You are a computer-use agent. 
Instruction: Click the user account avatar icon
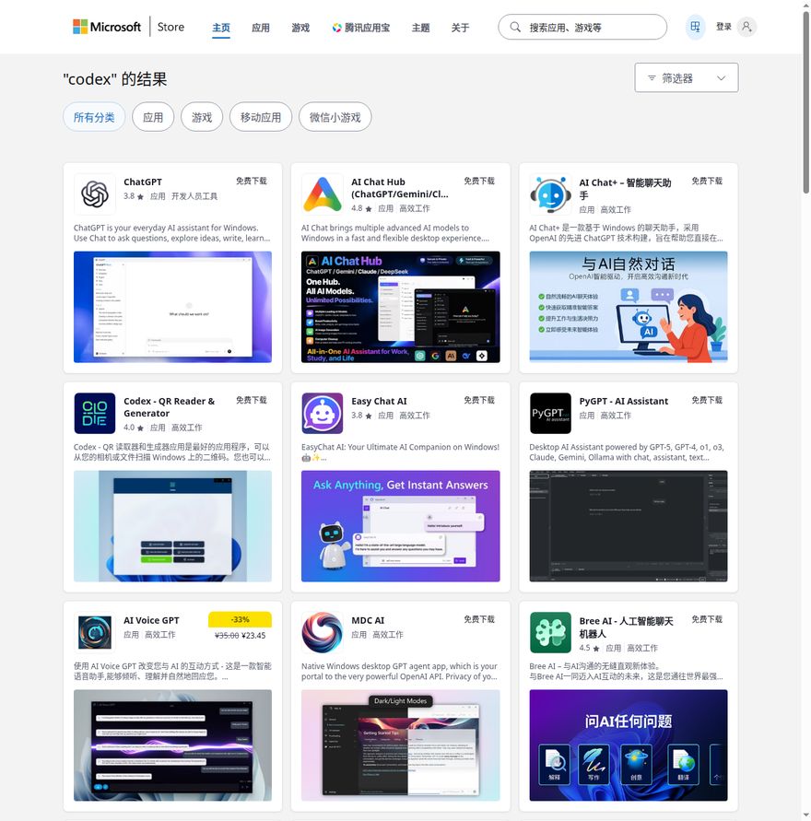[x=746, y=27]
